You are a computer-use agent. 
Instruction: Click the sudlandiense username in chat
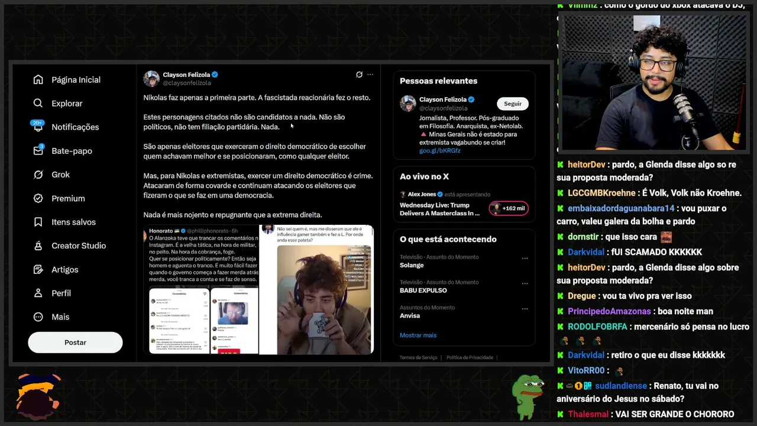point(621,386)
